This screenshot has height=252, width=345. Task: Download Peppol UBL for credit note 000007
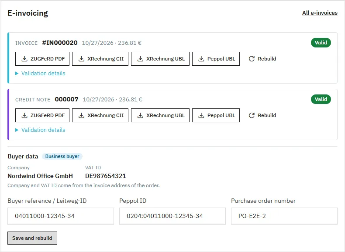click(216, 115)
